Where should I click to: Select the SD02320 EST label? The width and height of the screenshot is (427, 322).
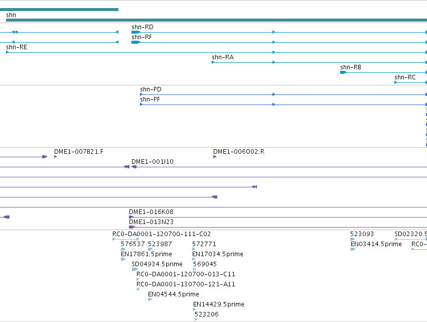[410, 234]
